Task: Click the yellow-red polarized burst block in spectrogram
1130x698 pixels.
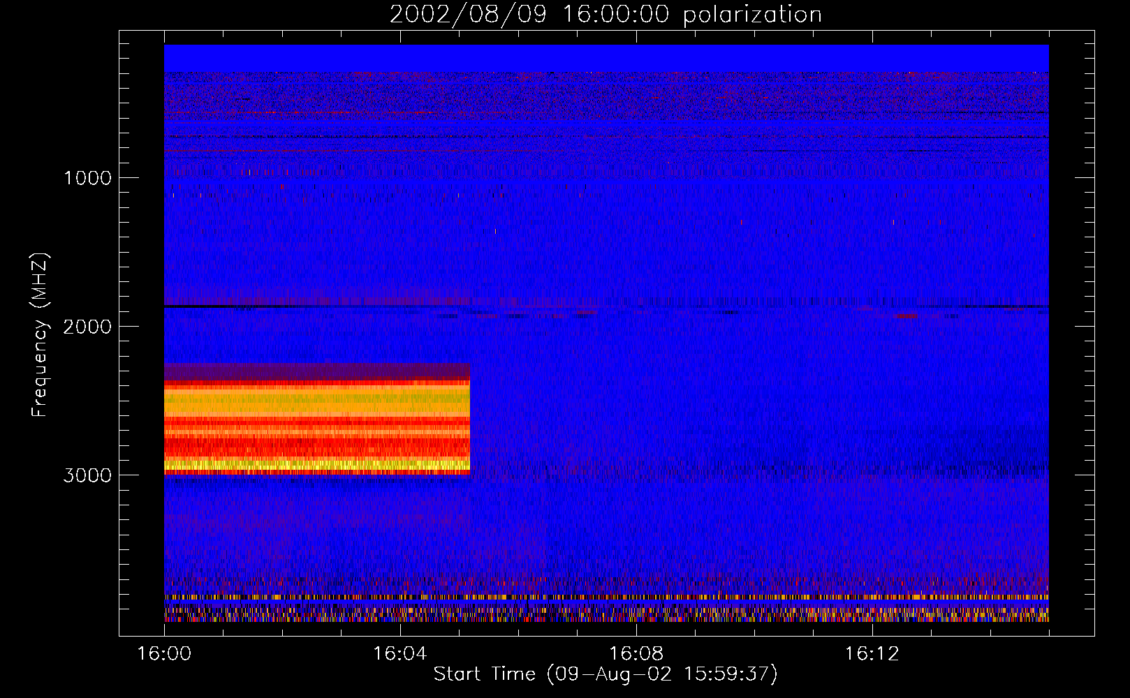Action: (317, 419)
